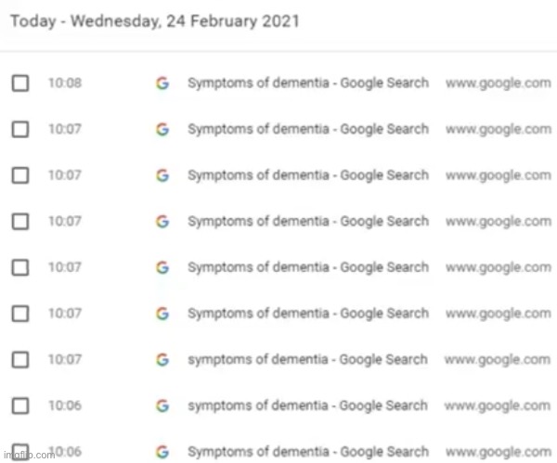The image size is (557, 463).
Task: Tick the checkbox in the sixth history row
Action: 19,314
